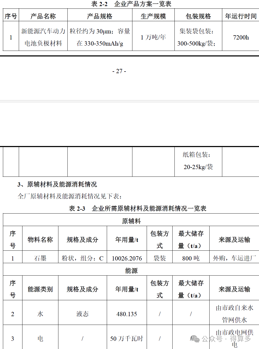Select the 50 万千瓦时 electricity usage cell
259x349 pixels.
[127, 339]
